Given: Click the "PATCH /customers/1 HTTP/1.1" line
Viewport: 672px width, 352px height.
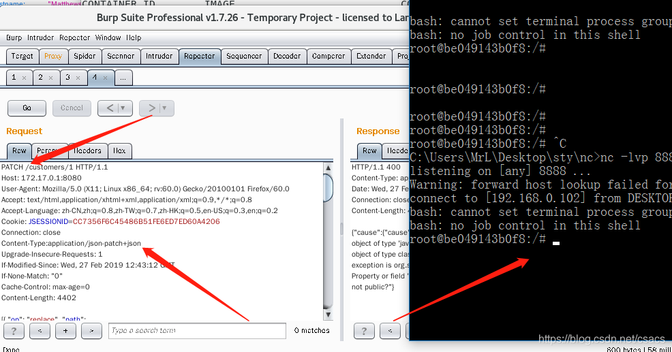Looking at the screenshot, I should 55,167.
